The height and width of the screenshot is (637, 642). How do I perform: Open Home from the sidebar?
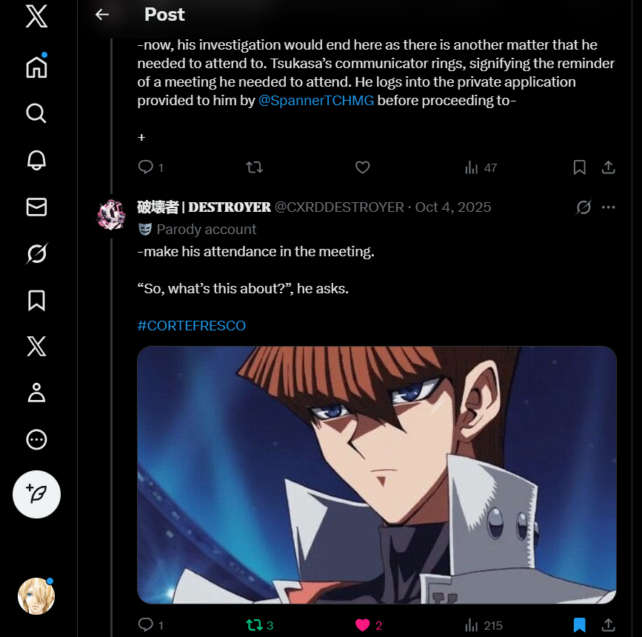point(36,67)
